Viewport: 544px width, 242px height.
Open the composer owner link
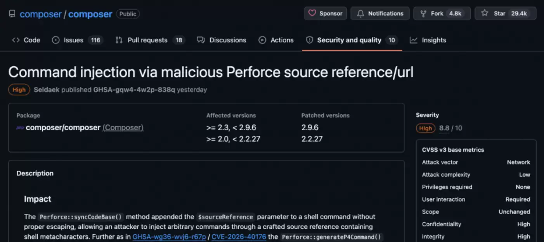(41, 14)
